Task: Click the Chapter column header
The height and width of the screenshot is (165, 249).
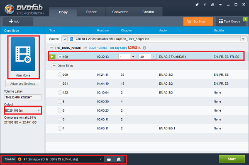Action: 137,30
